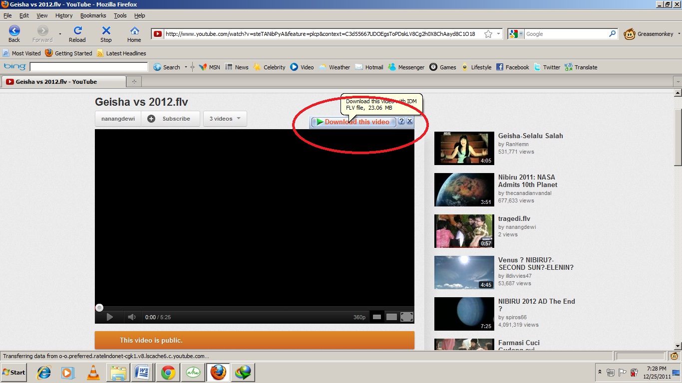Go to the Home page

pyautogui.click(x=134, y=34)
